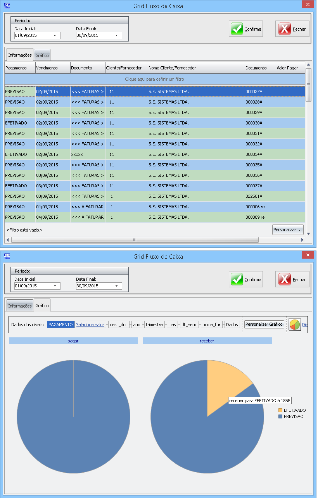318x501 pixels.
Task: Switch to Gráfico tab in top window
Action: 42,55
